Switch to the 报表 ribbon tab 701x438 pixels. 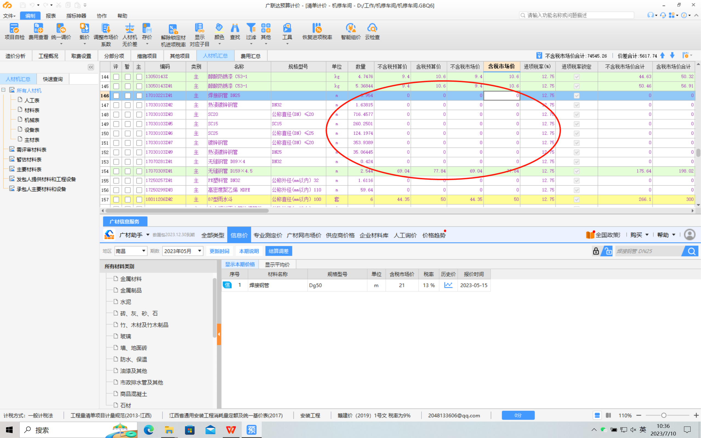coord(50,16)
